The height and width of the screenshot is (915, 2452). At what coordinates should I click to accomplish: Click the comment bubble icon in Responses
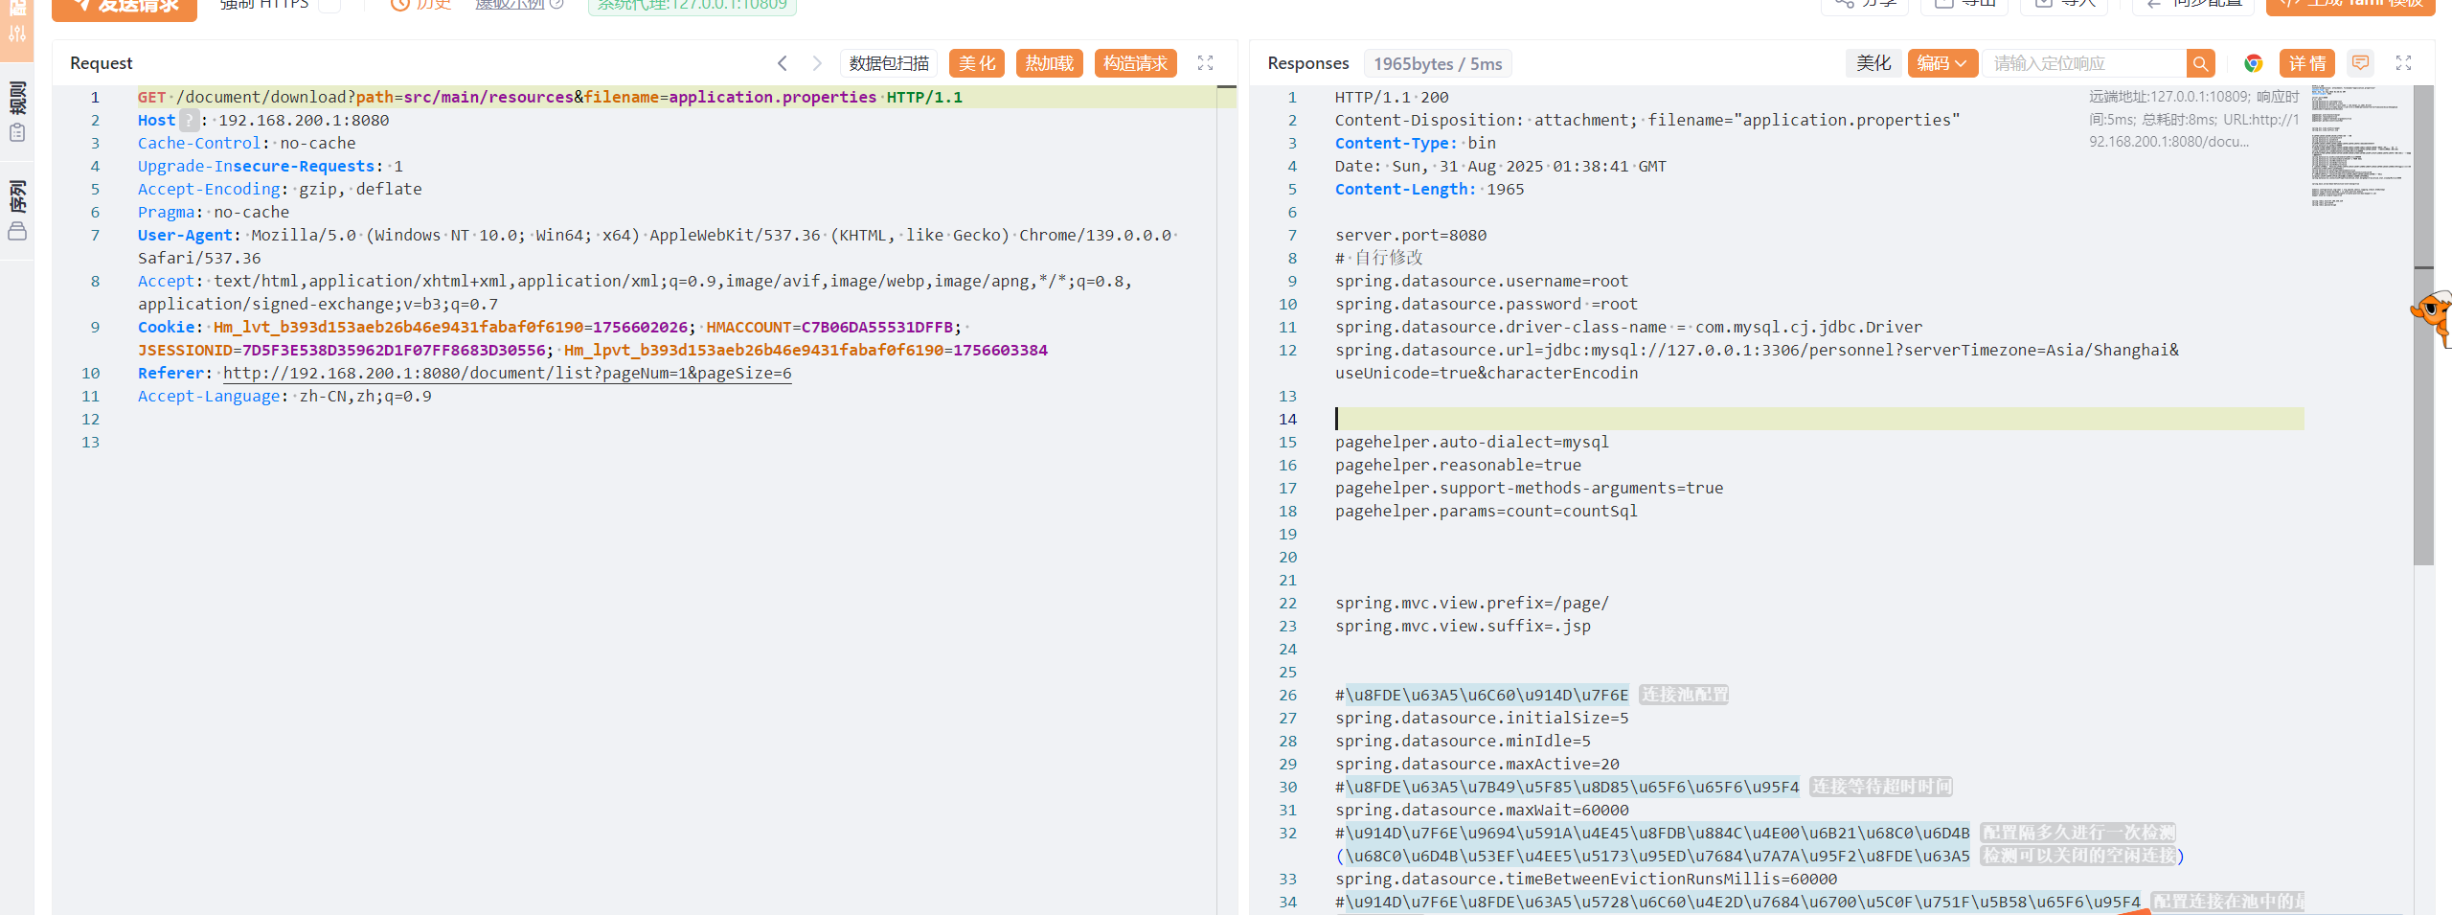pos(2360,63)
